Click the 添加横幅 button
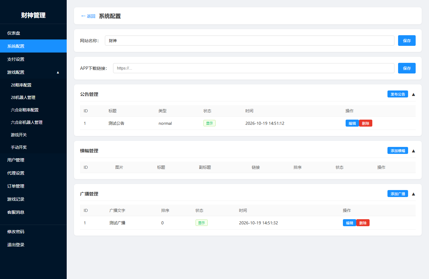Image resolution: width=429 pixels, height=279 pixels. (397, 151)
